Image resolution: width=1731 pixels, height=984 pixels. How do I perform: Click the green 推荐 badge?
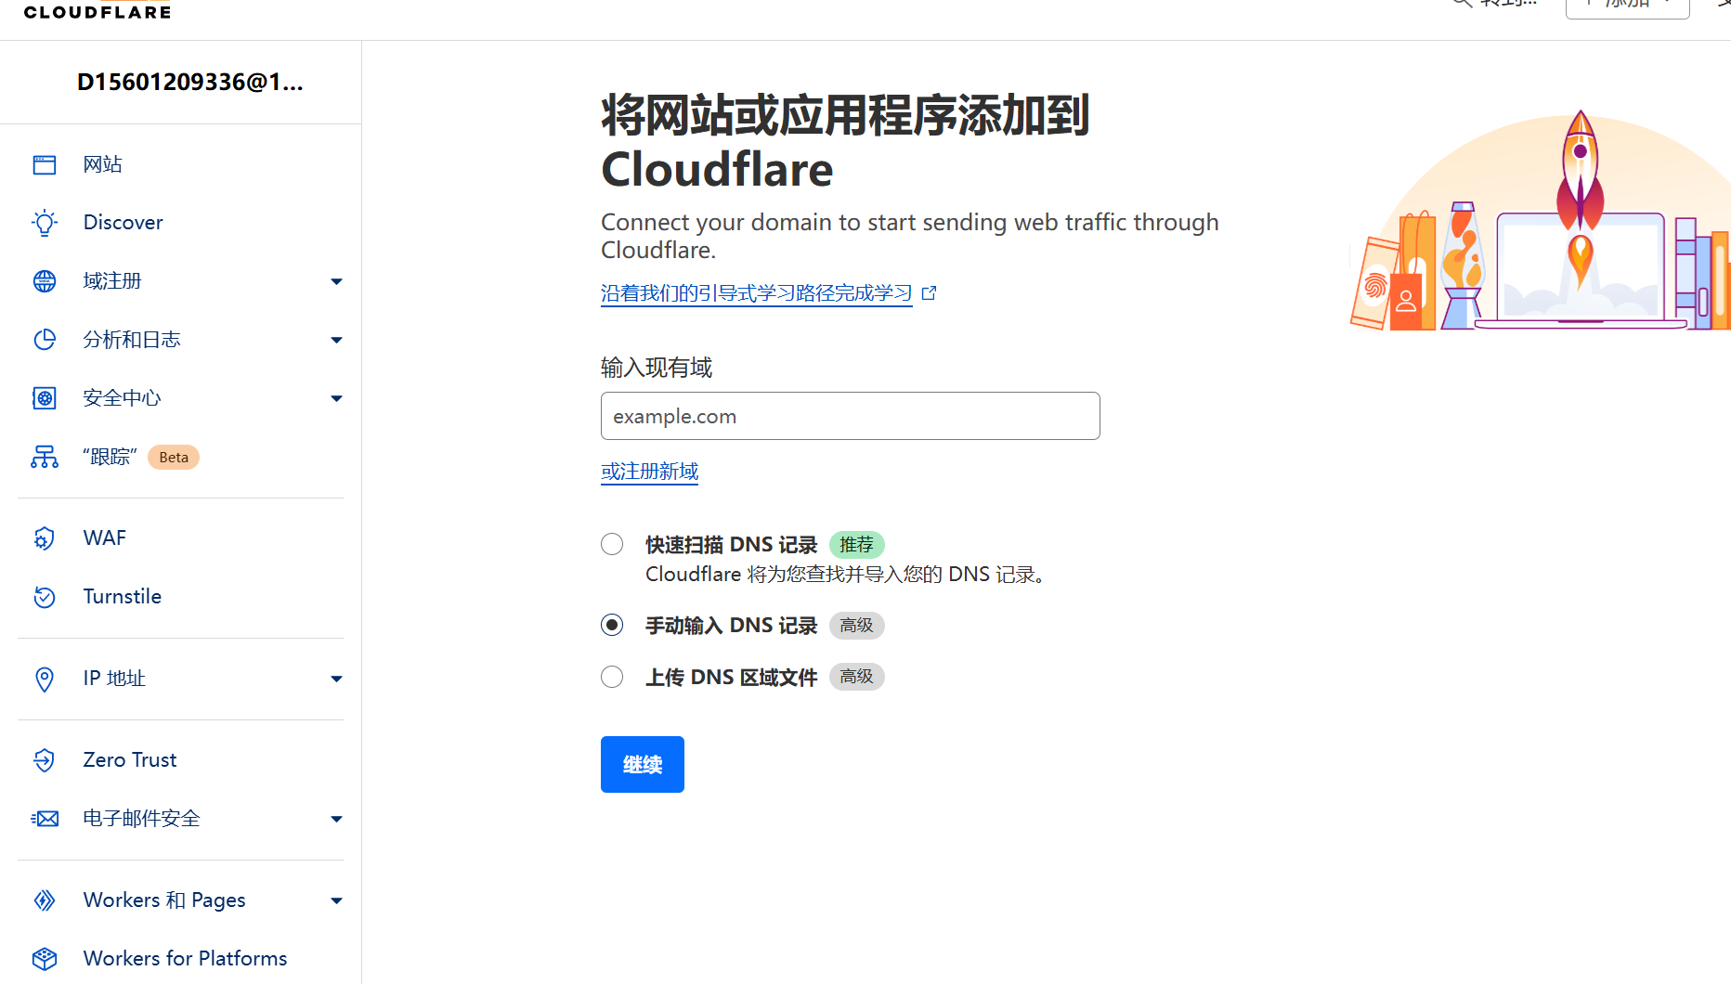pyautogui.click(x=856, y=545)
